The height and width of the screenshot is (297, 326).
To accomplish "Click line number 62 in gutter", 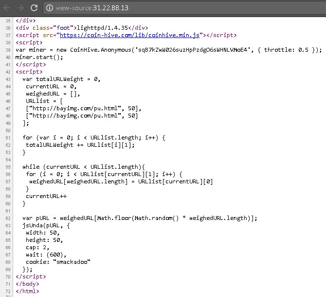I will click(8, 218).
